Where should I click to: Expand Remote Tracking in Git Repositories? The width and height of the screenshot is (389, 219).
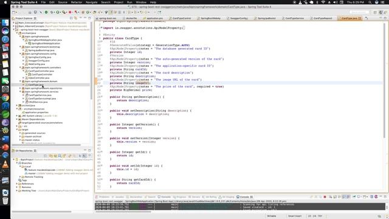20,177
